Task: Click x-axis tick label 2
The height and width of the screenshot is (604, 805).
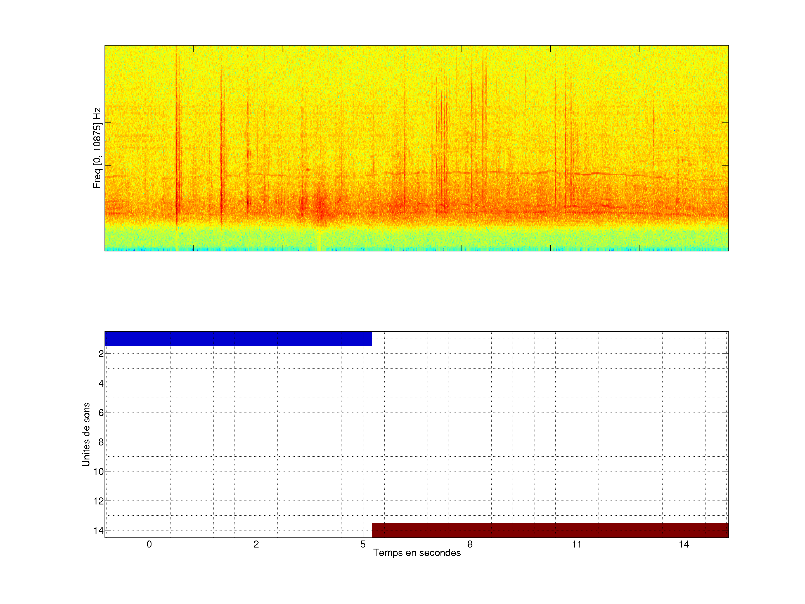Action: click(x=256, y=544)
